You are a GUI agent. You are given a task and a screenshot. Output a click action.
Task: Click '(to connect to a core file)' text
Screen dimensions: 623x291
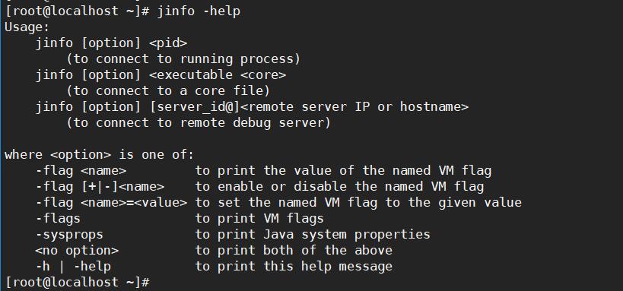coord(167,91)
